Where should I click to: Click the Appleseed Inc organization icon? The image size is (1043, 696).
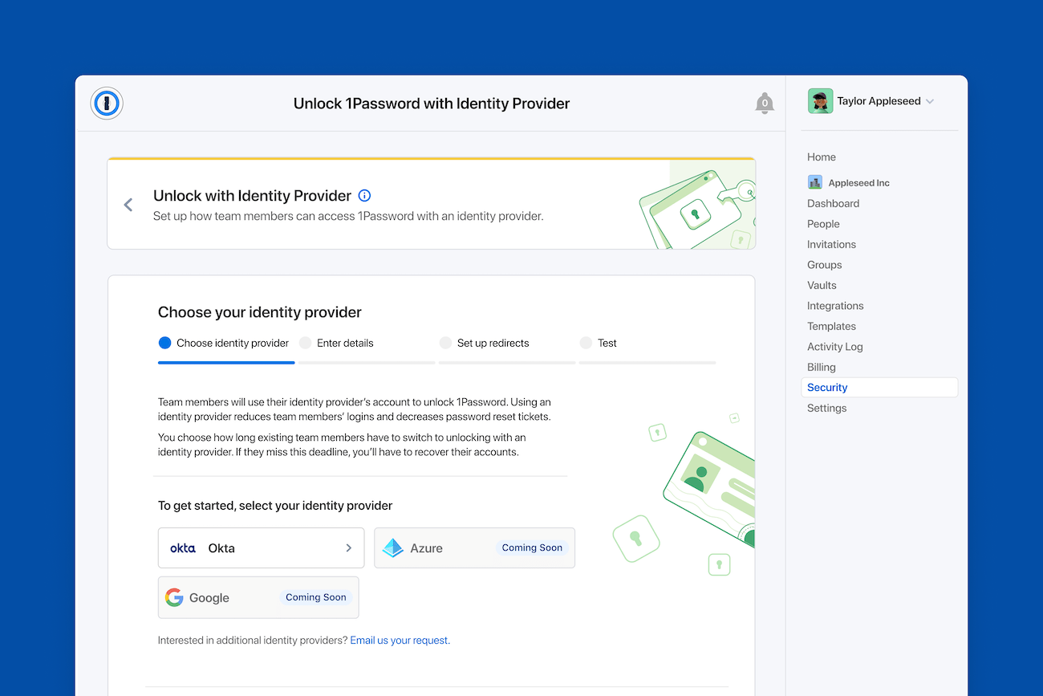(814, 182)
